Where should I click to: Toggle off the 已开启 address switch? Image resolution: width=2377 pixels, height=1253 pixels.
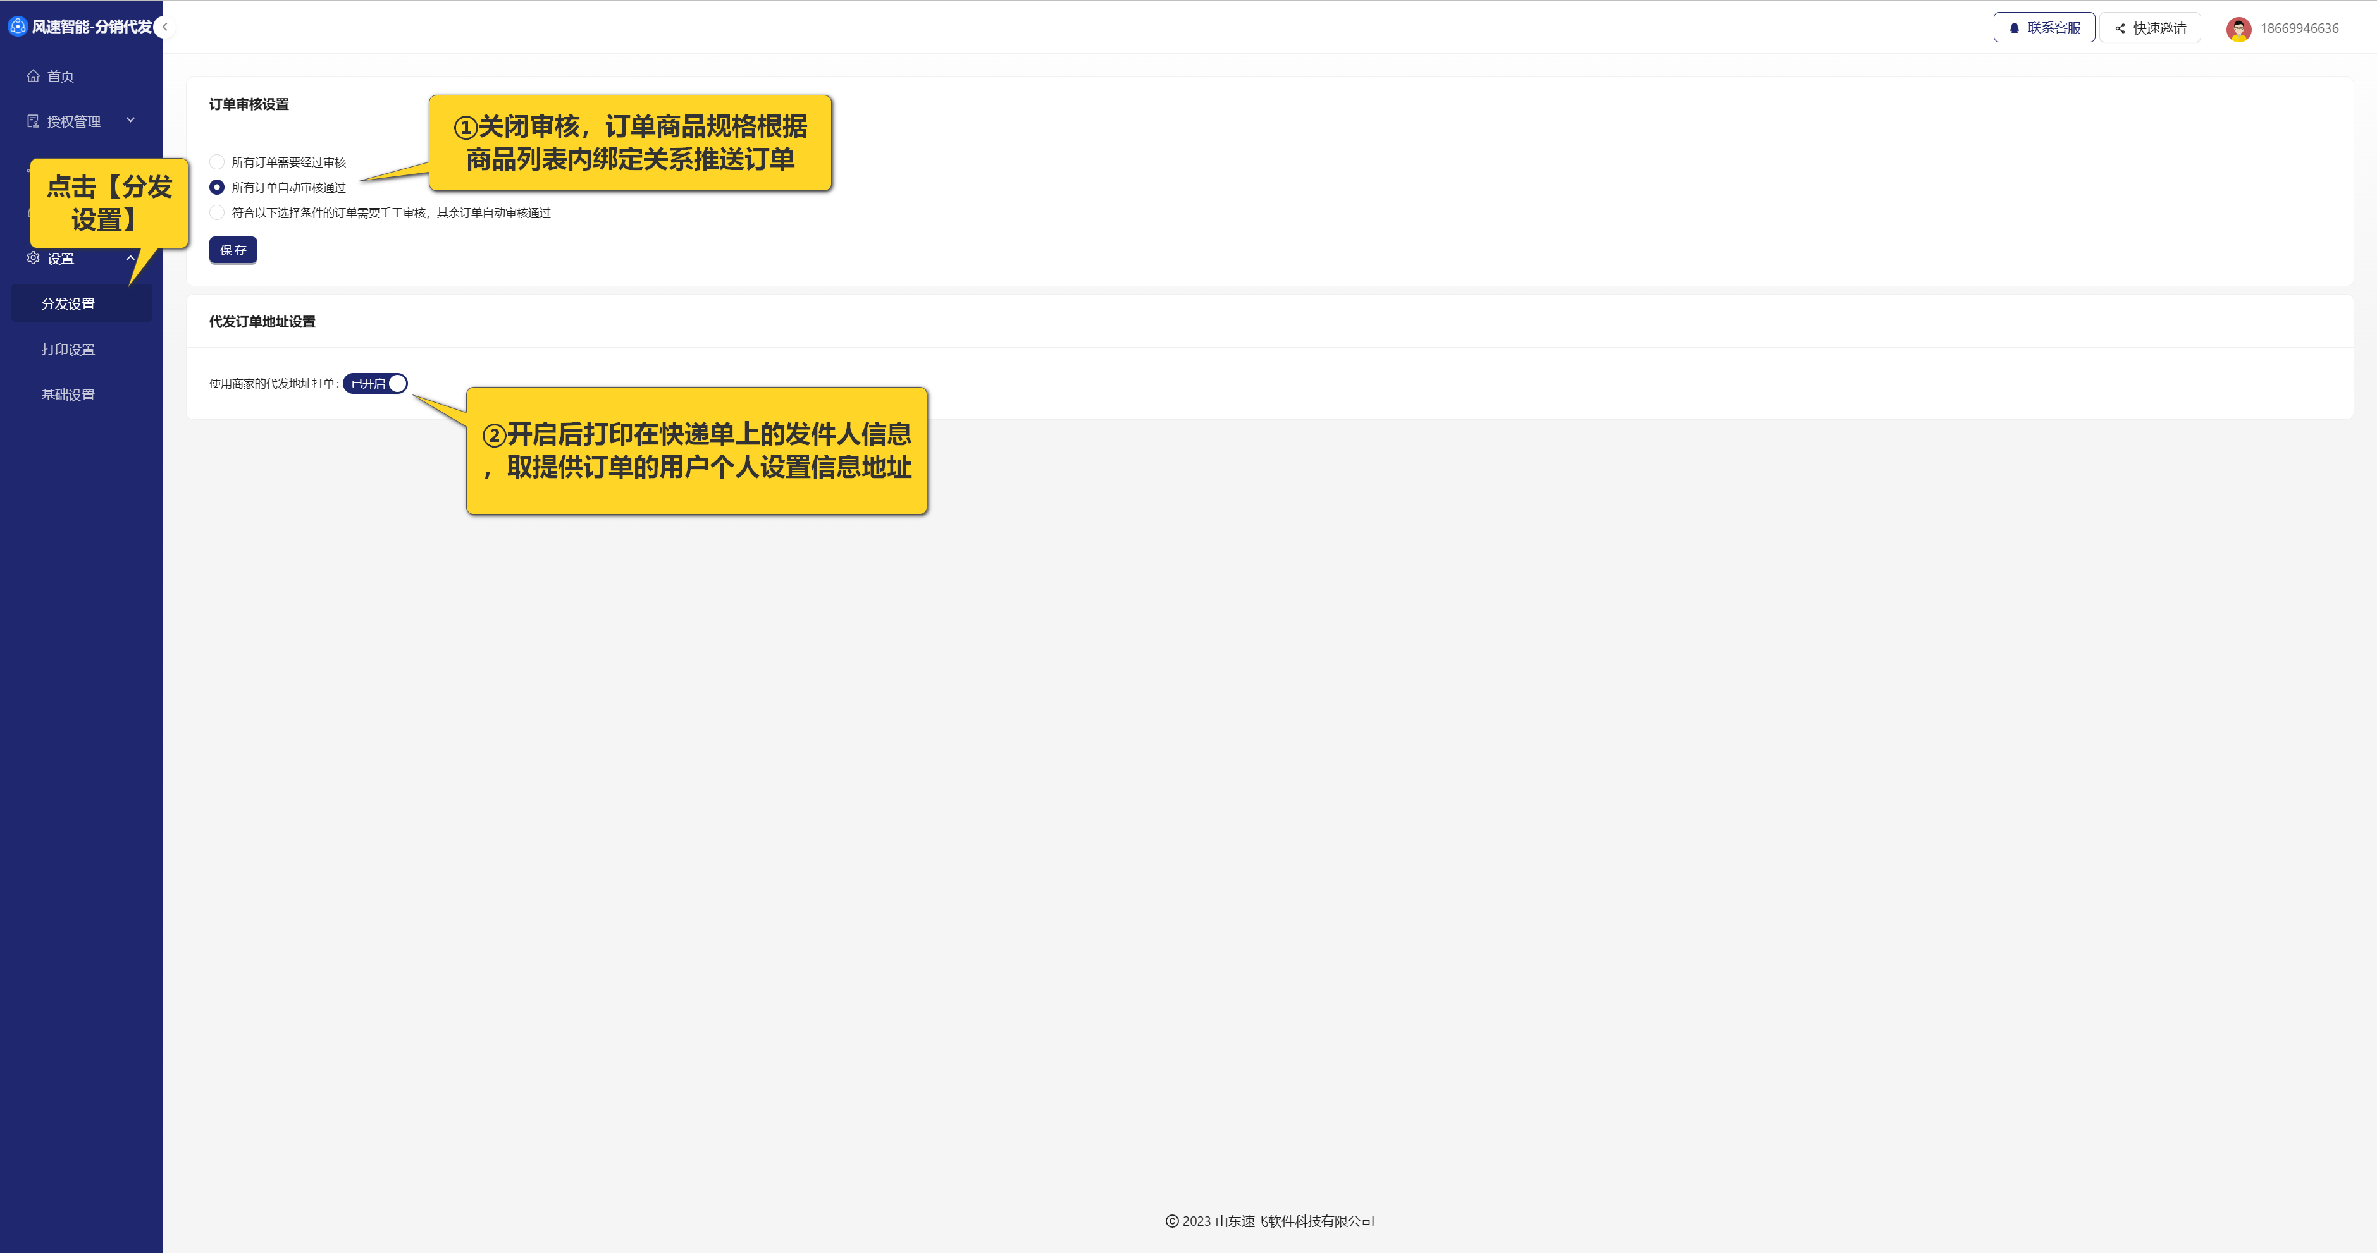[376, 384]
